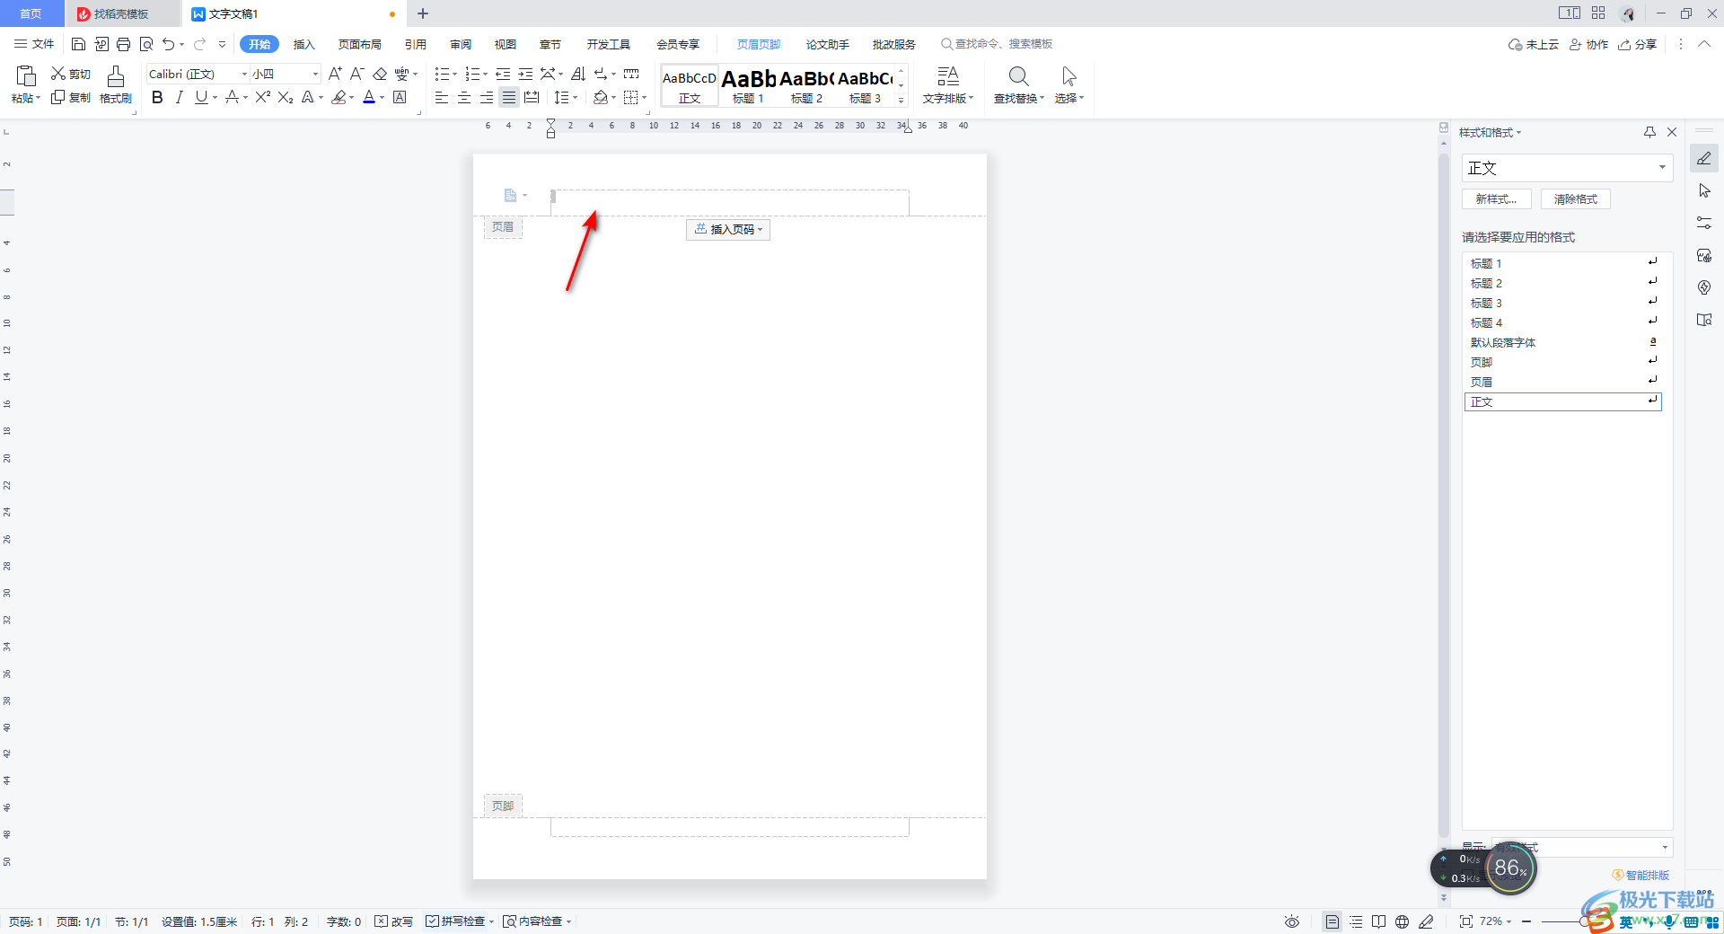The image size is (1724, 934).
Task: Toggle Subscript formatting
Action: pos(286,97)
